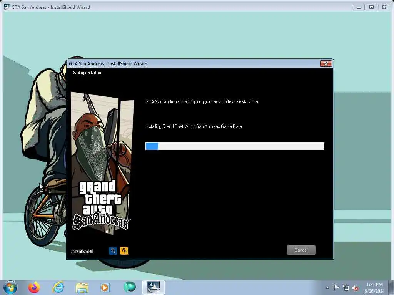Open Internet Explorer from the taskbar
The height and width of the screenshot is (295, 394).
point(58,287)
